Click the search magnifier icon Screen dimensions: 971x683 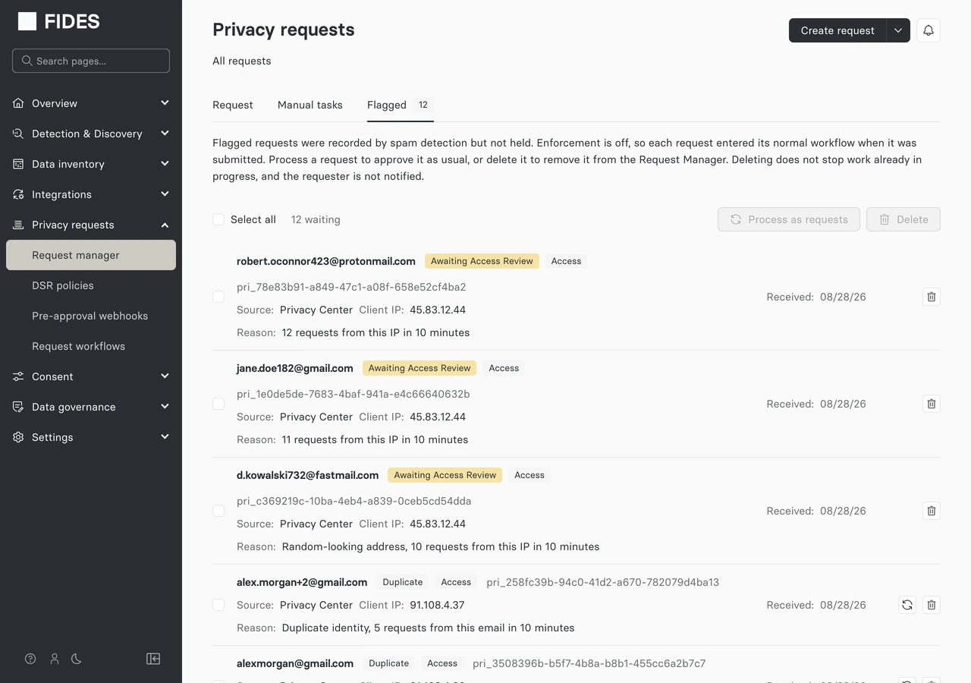27,61
